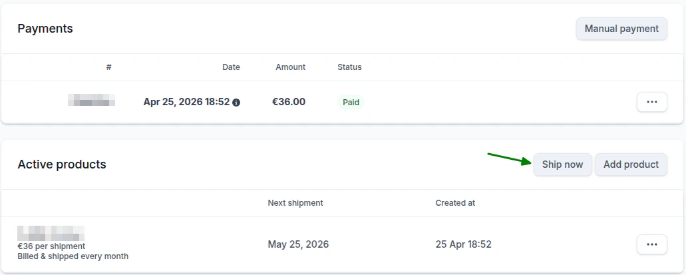Click the Active products heading

pyautogui.click(x=62, y=164)
